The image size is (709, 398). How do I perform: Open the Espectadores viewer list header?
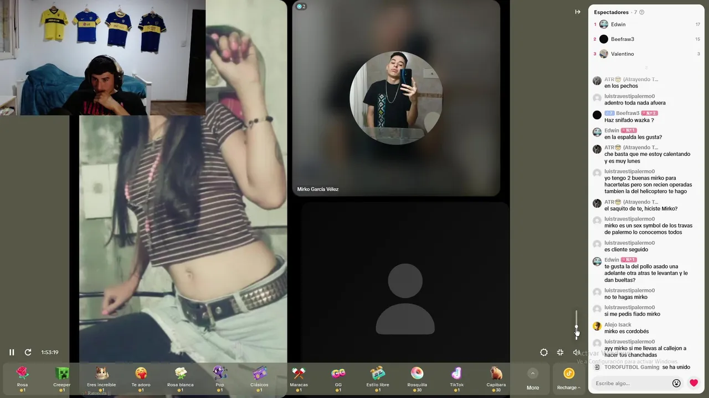point(611,12)
